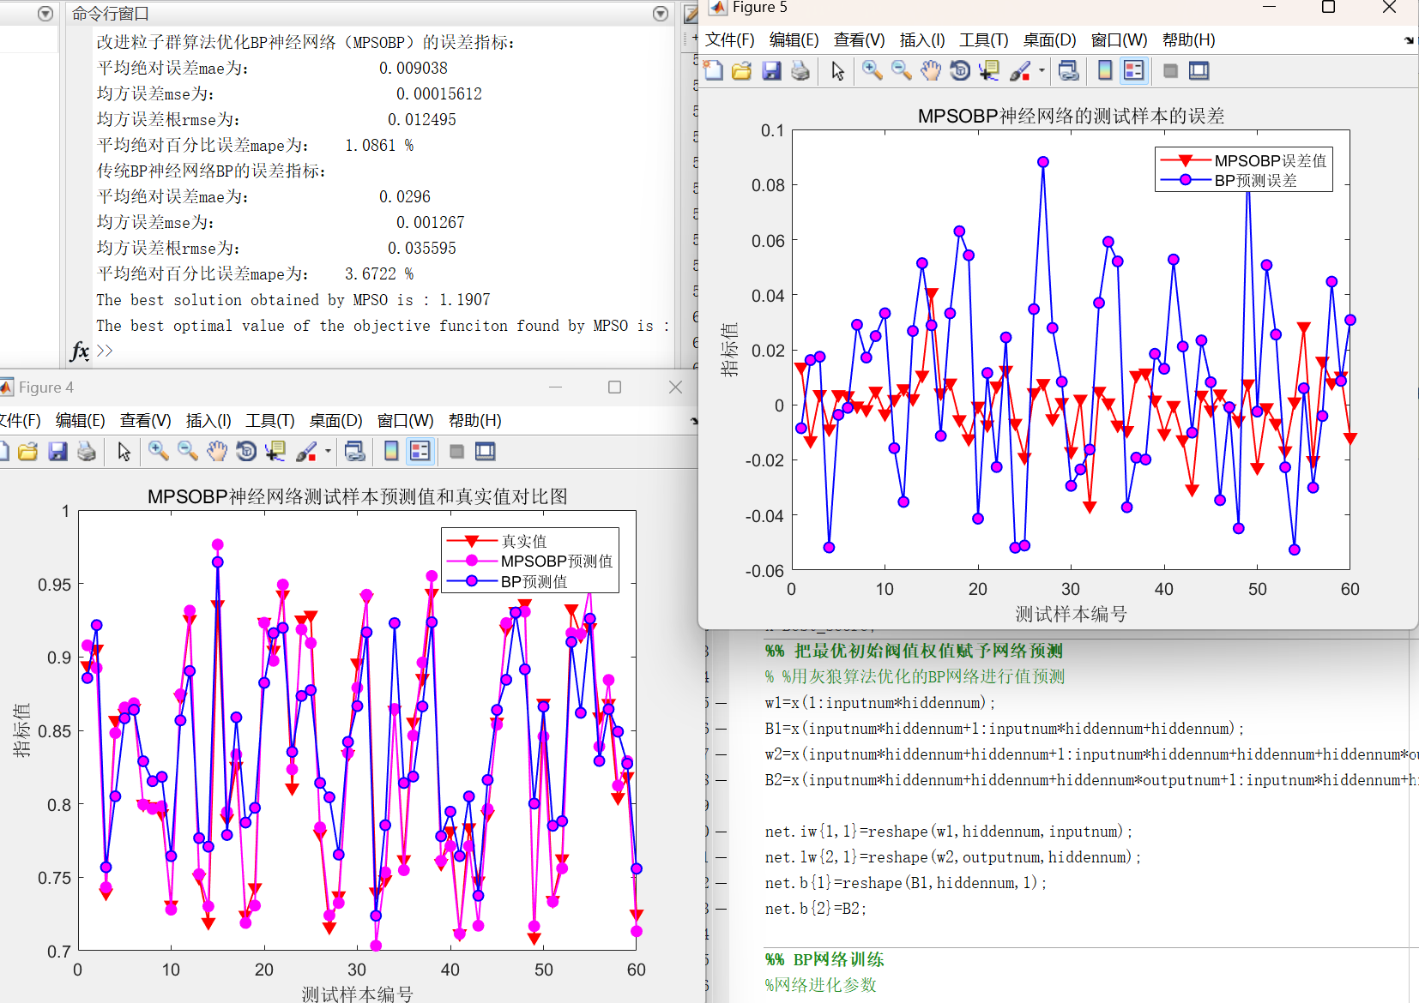Click 帮助(H) menu in Figure 5
The image size is (1419, 1003).
point(1188,40)
